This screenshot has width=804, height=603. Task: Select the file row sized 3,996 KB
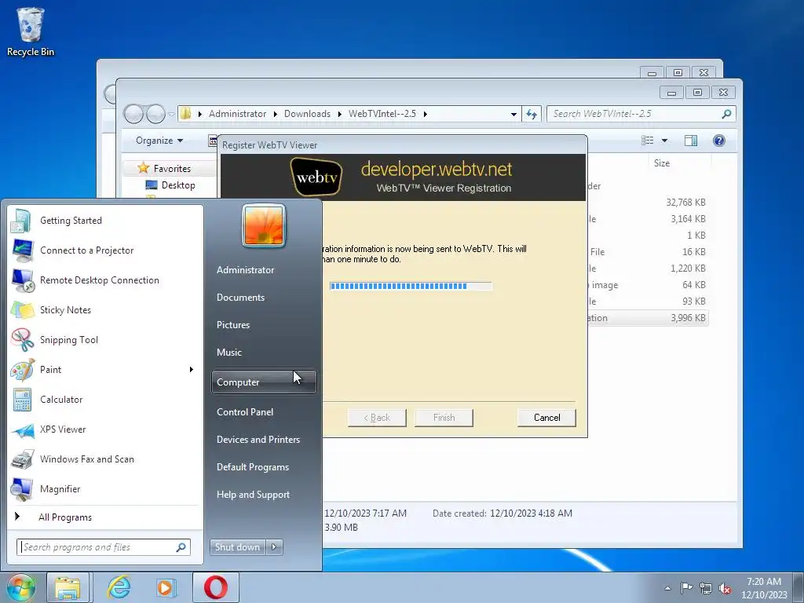click(x=647, y=318)
